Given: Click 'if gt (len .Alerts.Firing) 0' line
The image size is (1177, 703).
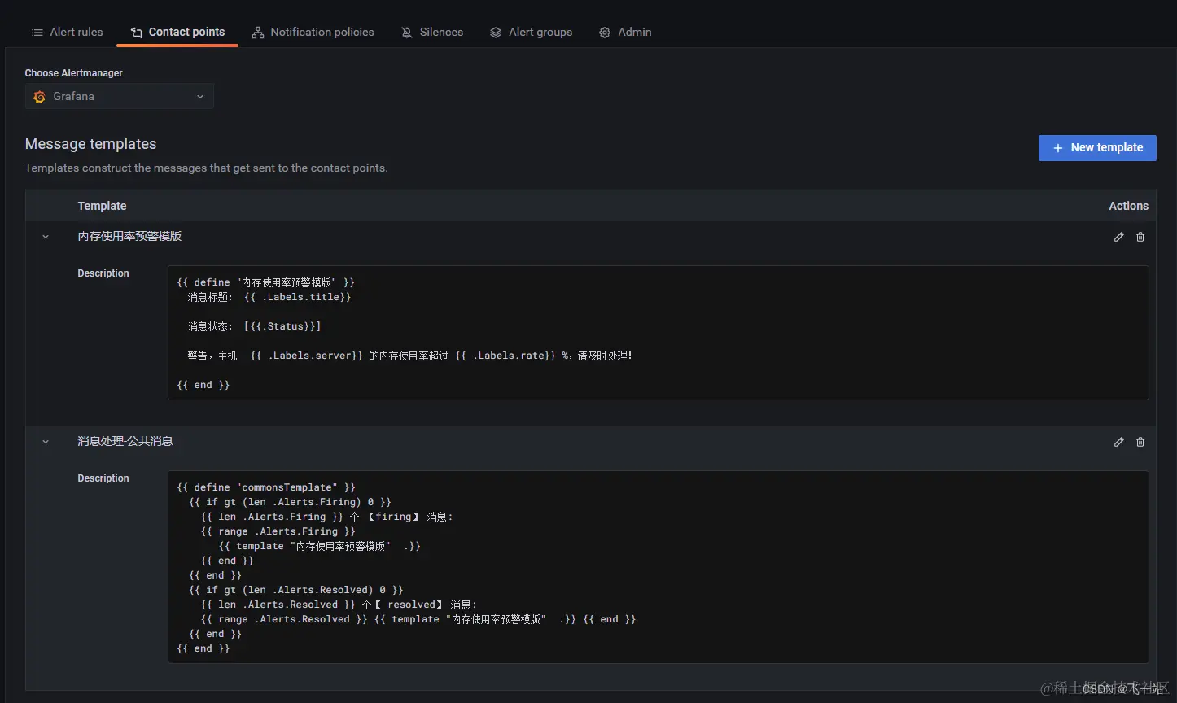Looking at the screenshot, I should coord(290,502).
